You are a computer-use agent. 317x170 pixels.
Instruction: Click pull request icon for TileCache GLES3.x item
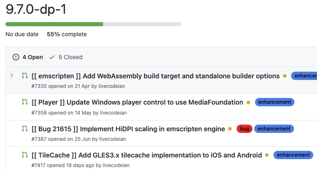[25, 155]
